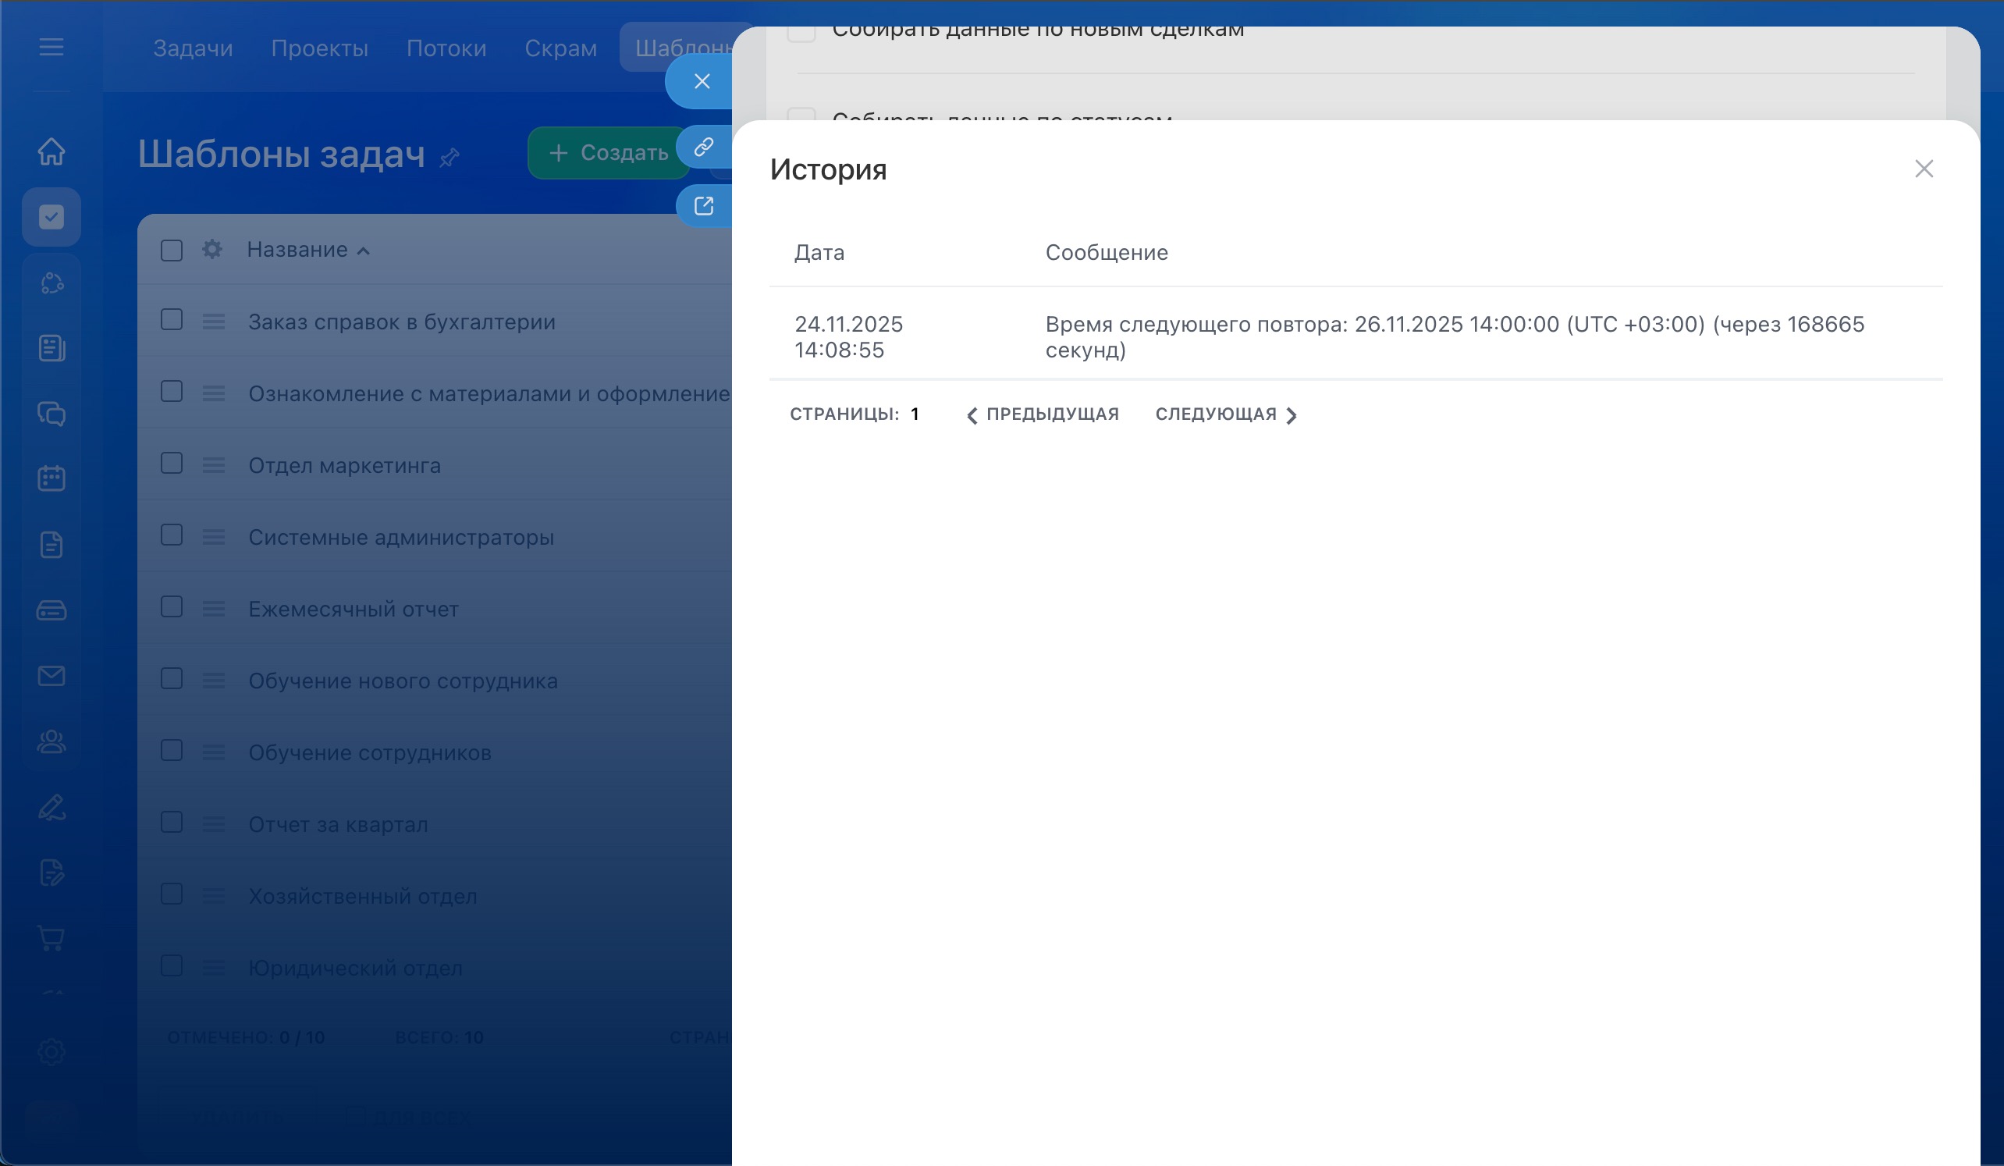
Task: Click the copy link icon button
Action: pyautogui.click(x=703, y=148)
